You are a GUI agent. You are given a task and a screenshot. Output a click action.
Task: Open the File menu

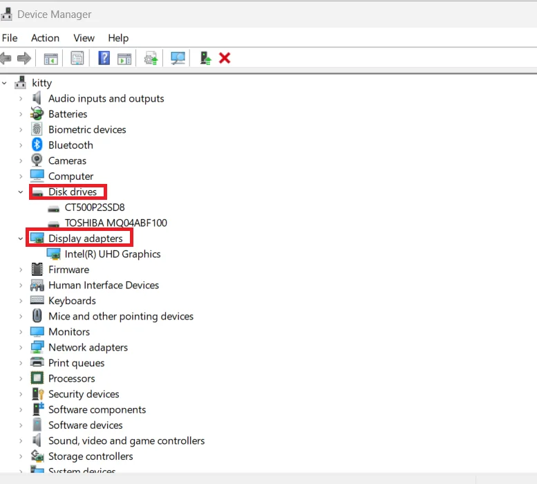(10, 37)
